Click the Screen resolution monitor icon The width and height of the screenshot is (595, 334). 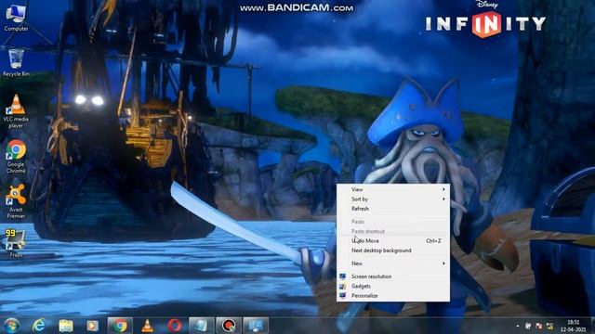pyautogui.click(x=343, y=276)
